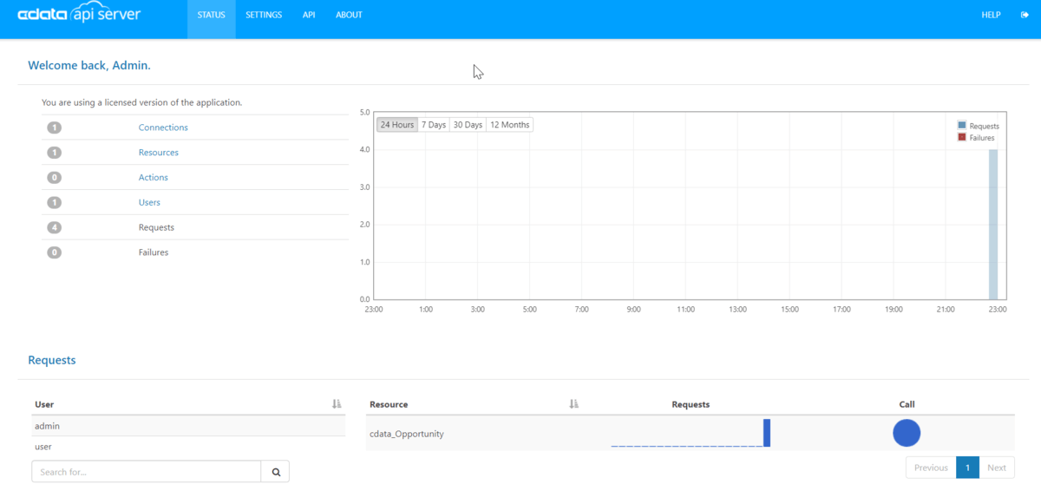Select the user row in User table
1041x504 pixels.
pos(188,447)
